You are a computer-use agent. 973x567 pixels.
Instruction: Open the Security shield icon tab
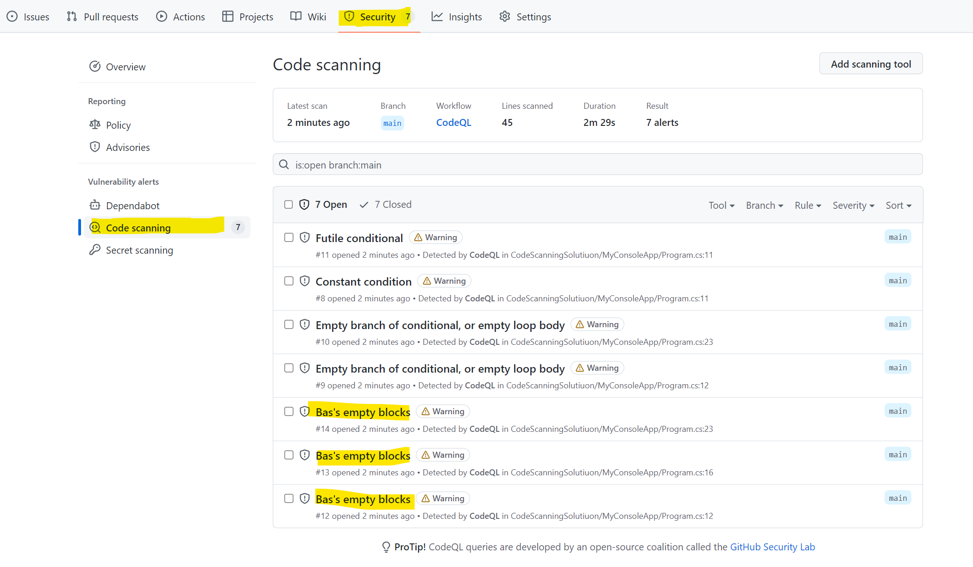coord(349,17)
